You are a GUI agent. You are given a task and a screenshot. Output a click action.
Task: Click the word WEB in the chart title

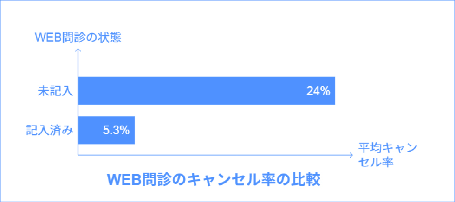[x=122, y=180]
